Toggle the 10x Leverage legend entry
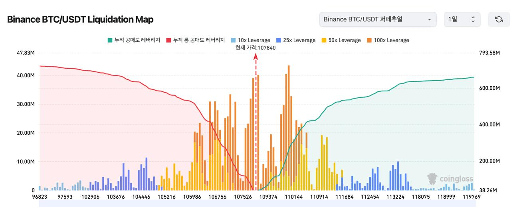 tap(250, 40)
